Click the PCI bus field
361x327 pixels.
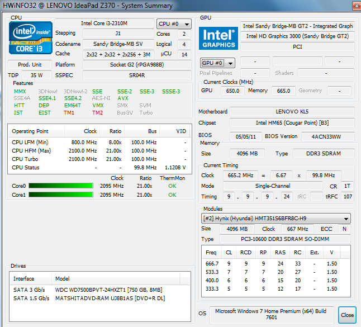click(x=297, y=47)
